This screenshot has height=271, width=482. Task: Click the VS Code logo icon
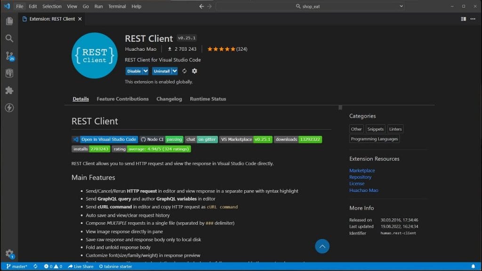click(7, 6)
